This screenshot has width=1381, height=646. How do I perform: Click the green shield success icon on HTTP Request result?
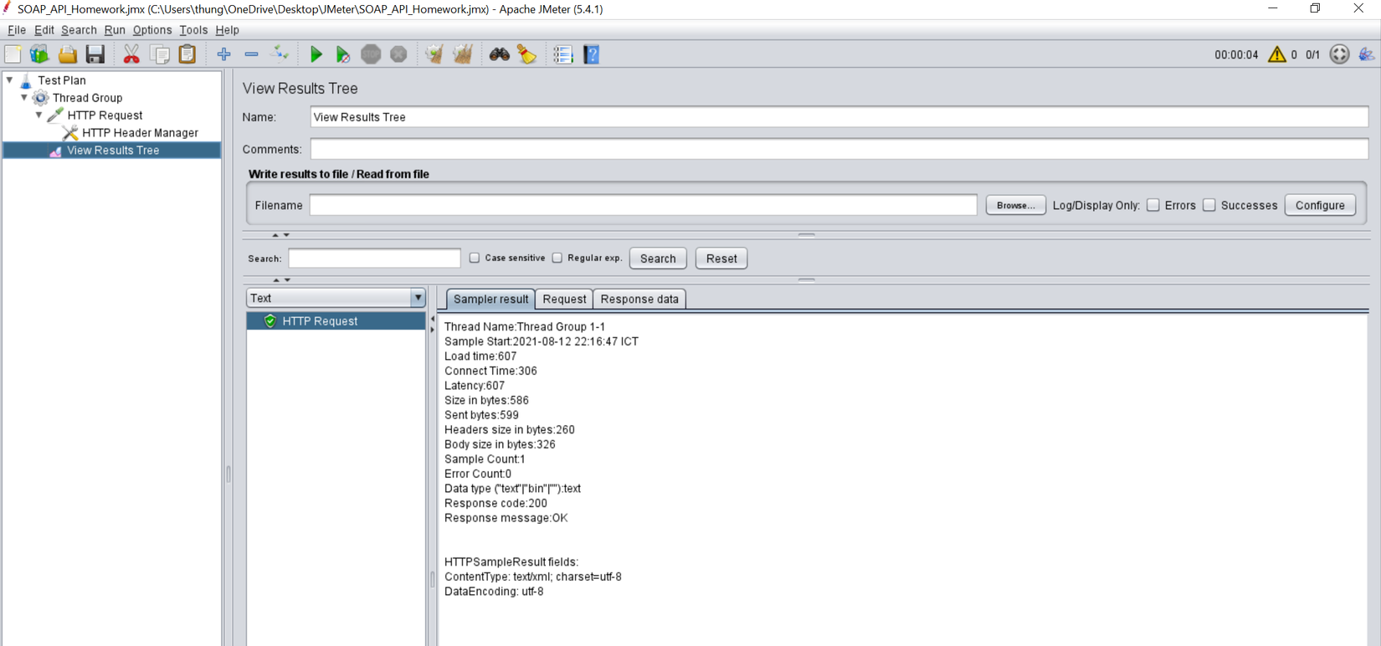coord(270,321)
